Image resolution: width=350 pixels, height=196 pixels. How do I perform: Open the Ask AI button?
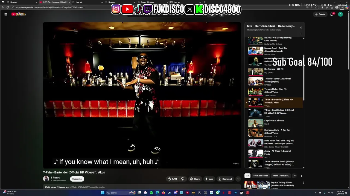(x=209, y=179)
